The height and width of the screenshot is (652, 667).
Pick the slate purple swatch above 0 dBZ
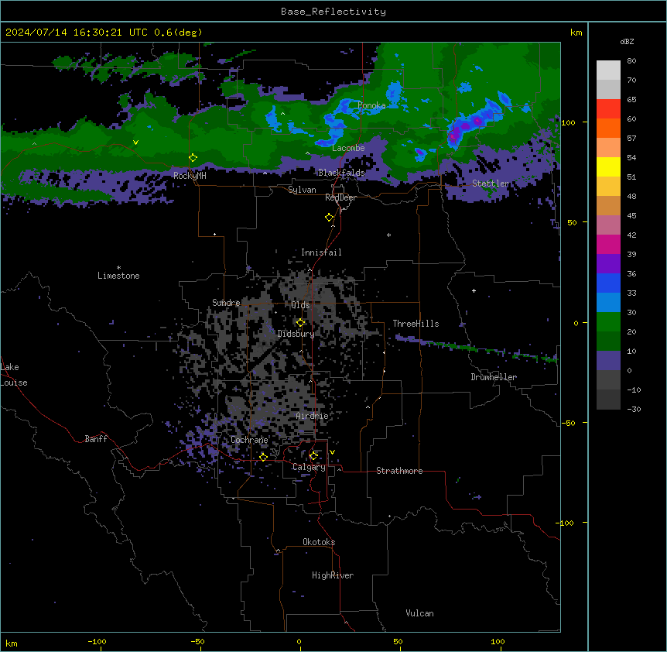pos(608,361)
